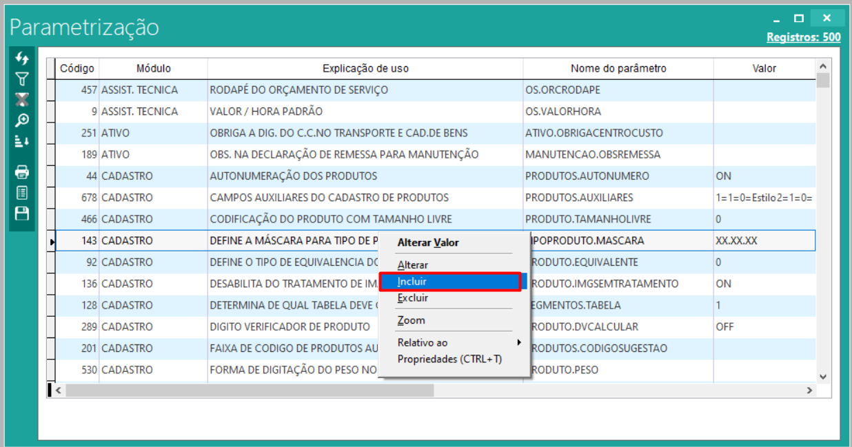Select the magnifier zoom search icon
This screenshot has width=852, height=447.
click(22, 121)
